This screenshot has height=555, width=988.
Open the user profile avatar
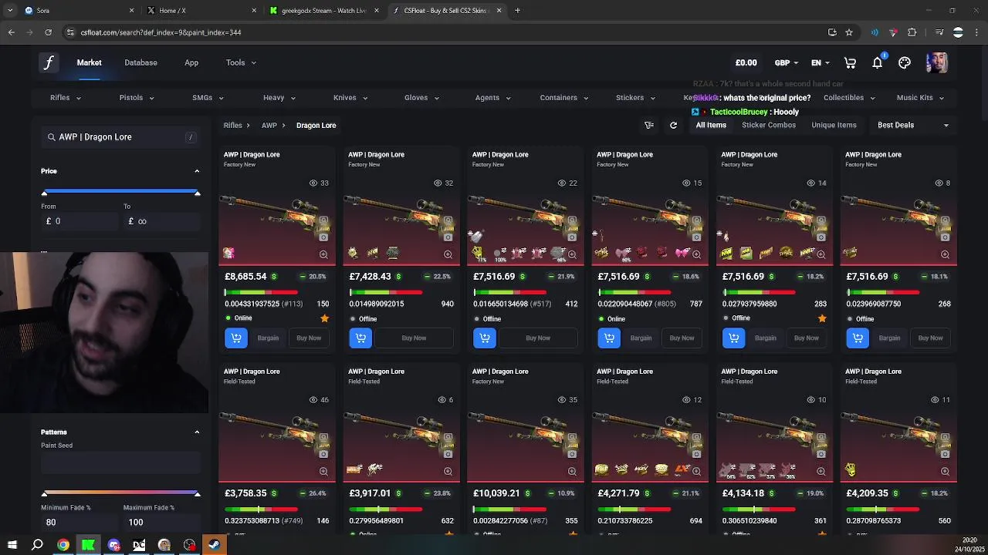[x=936, y=62]
